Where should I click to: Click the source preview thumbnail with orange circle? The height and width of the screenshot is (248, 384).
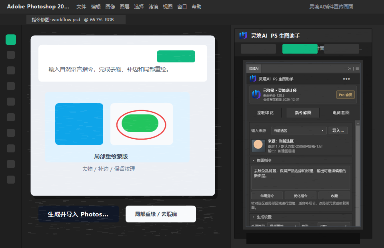[258, 146]
